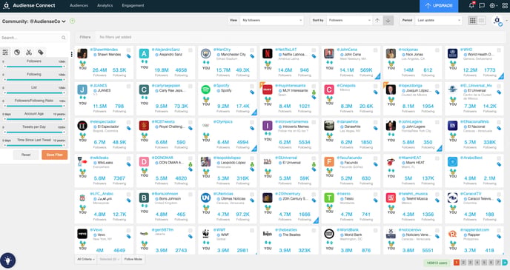510x270 pixels.
Task: Tick the carlyraejepsen card checkbox
Action: click(x=191, y=86)
